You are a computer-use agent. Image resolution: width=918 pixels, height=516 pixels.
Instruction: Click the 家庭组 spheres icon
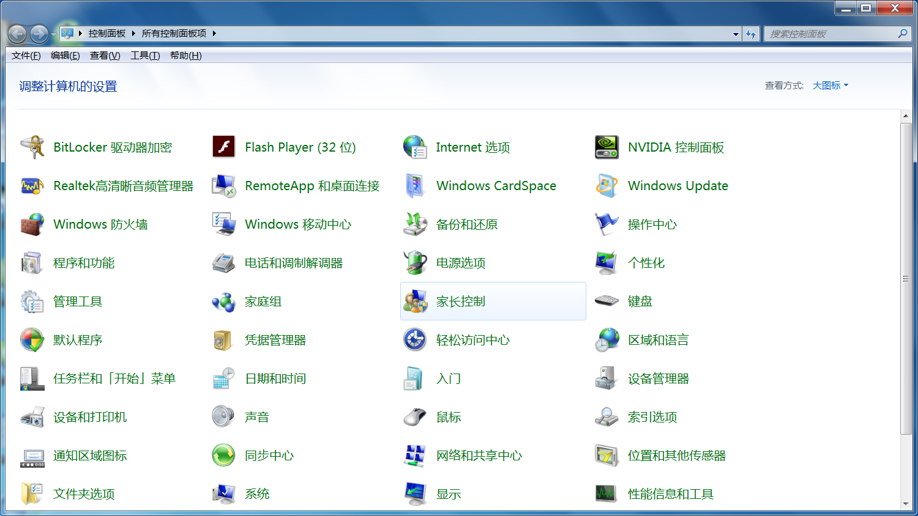pos(223,301)
